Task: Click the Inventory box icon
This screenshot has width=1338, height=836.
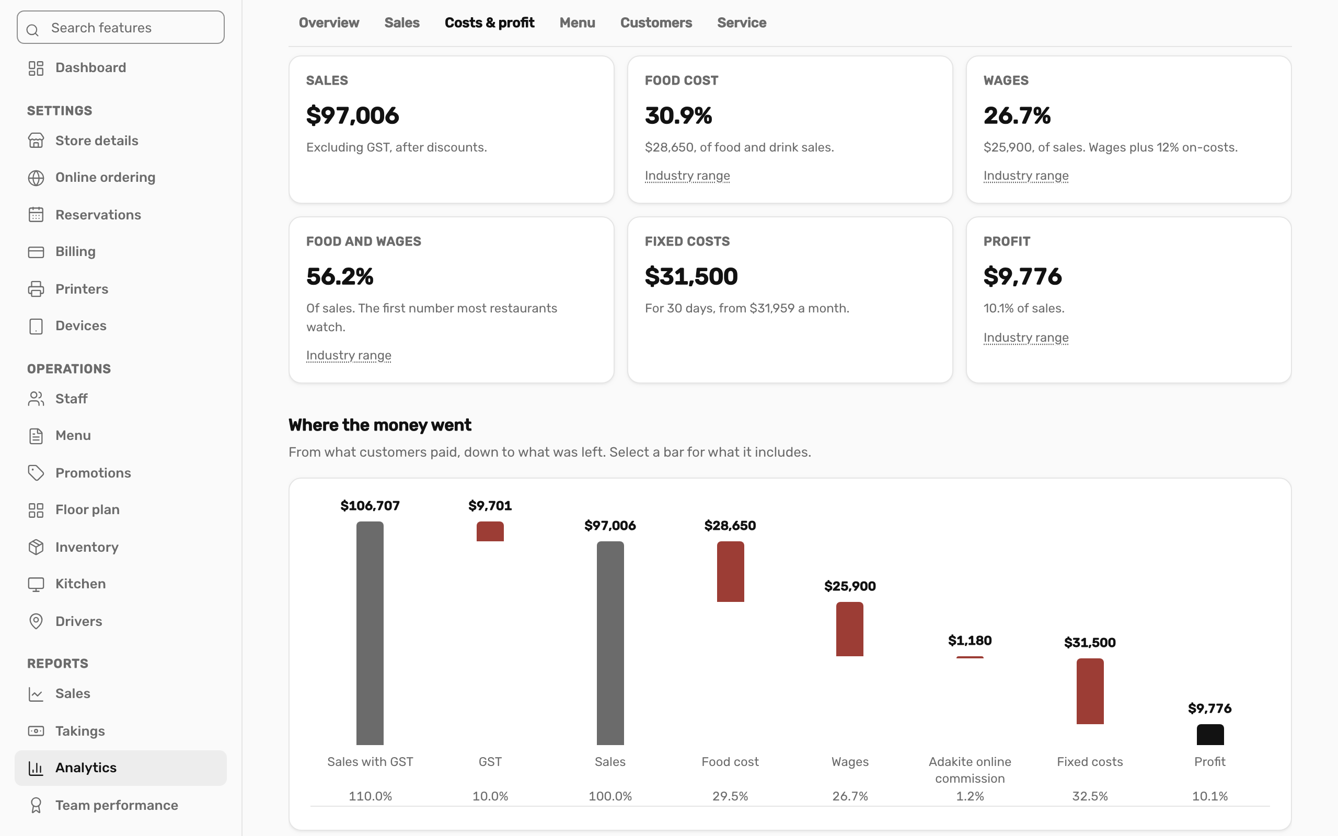Action: (x=36, y=547)
